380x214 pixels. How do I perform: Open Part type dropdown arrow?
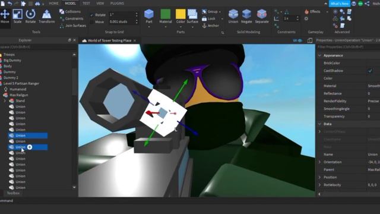tap(149, 27)
